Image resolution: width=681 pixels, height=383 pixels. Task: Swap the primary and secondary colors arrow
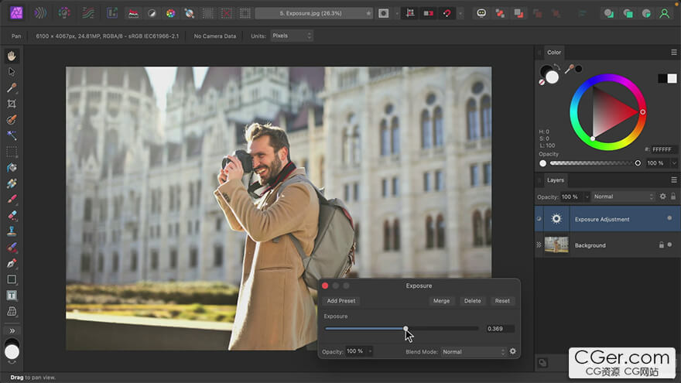coord(557,67)
